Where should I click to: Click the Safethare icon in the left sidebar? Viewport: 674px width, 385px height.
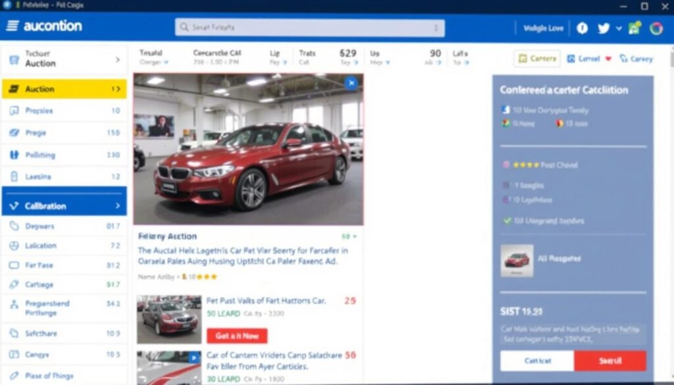tap(14, 334)
